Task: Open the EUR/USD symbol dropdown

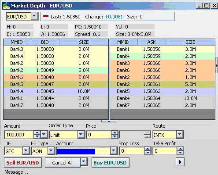Action: (x=34, y=16)
